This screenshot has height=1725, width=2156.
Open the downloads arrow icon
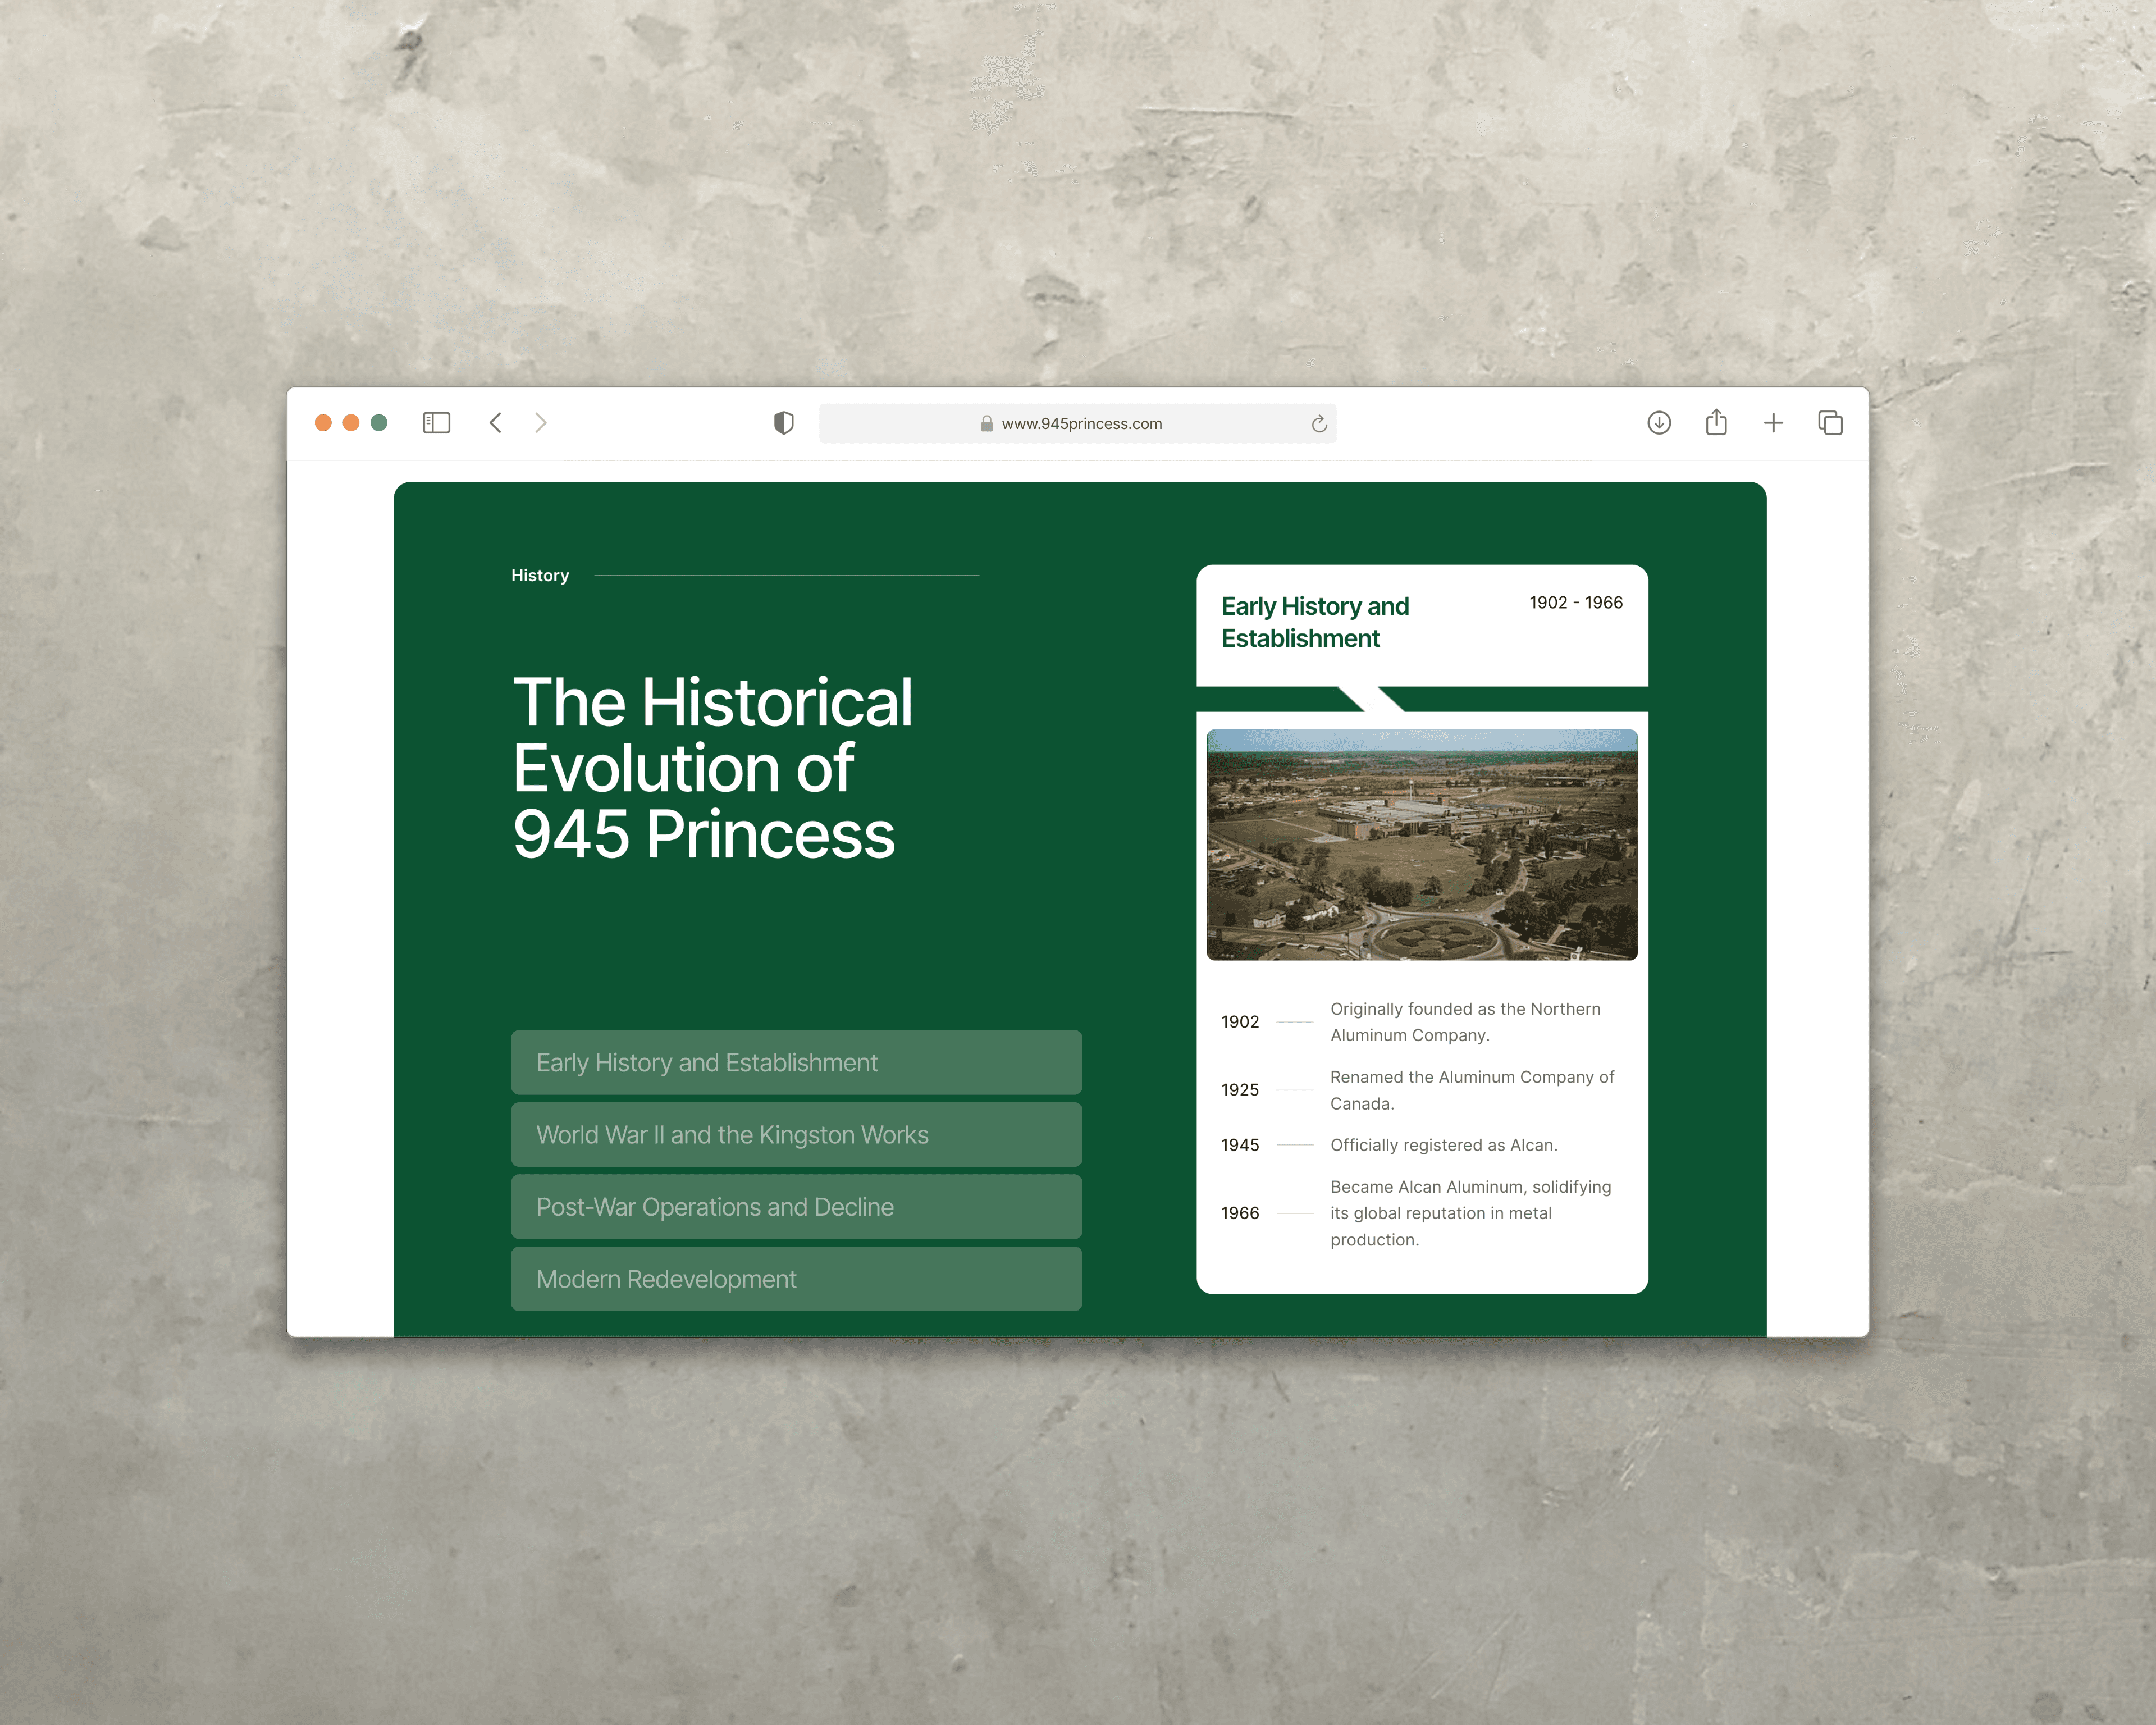pos(1658,423)
